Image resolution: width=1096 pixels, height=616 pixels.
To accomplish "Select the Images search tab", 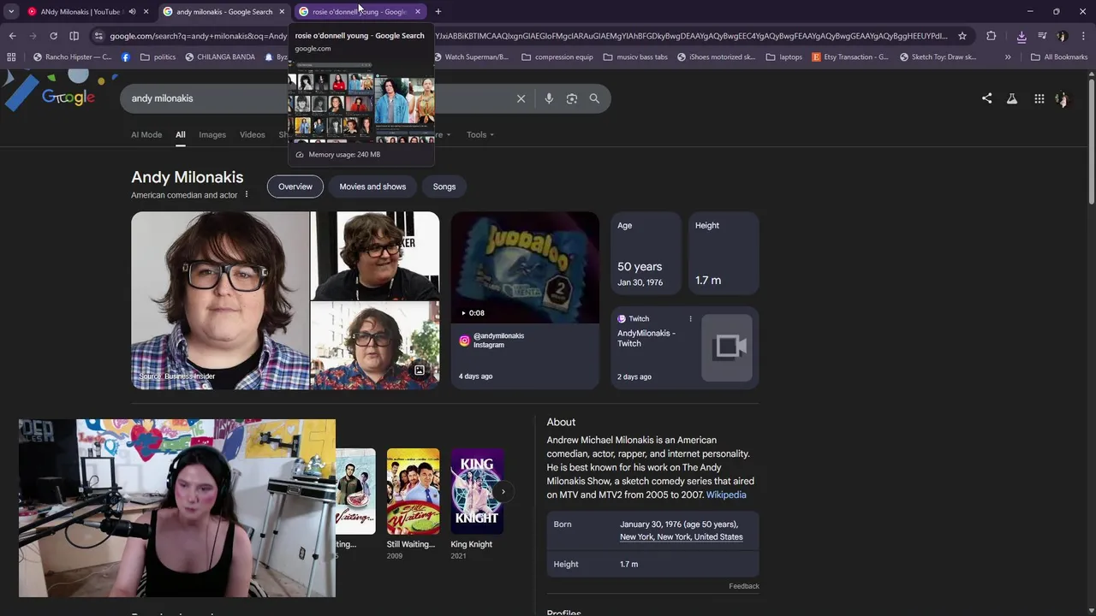I will (x=212, y=134).
